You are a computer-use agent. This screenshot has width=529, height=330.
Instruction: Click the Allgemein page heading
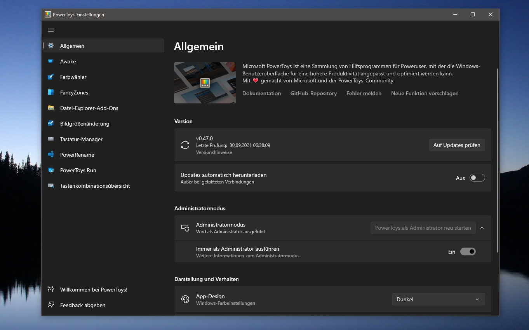199,47
